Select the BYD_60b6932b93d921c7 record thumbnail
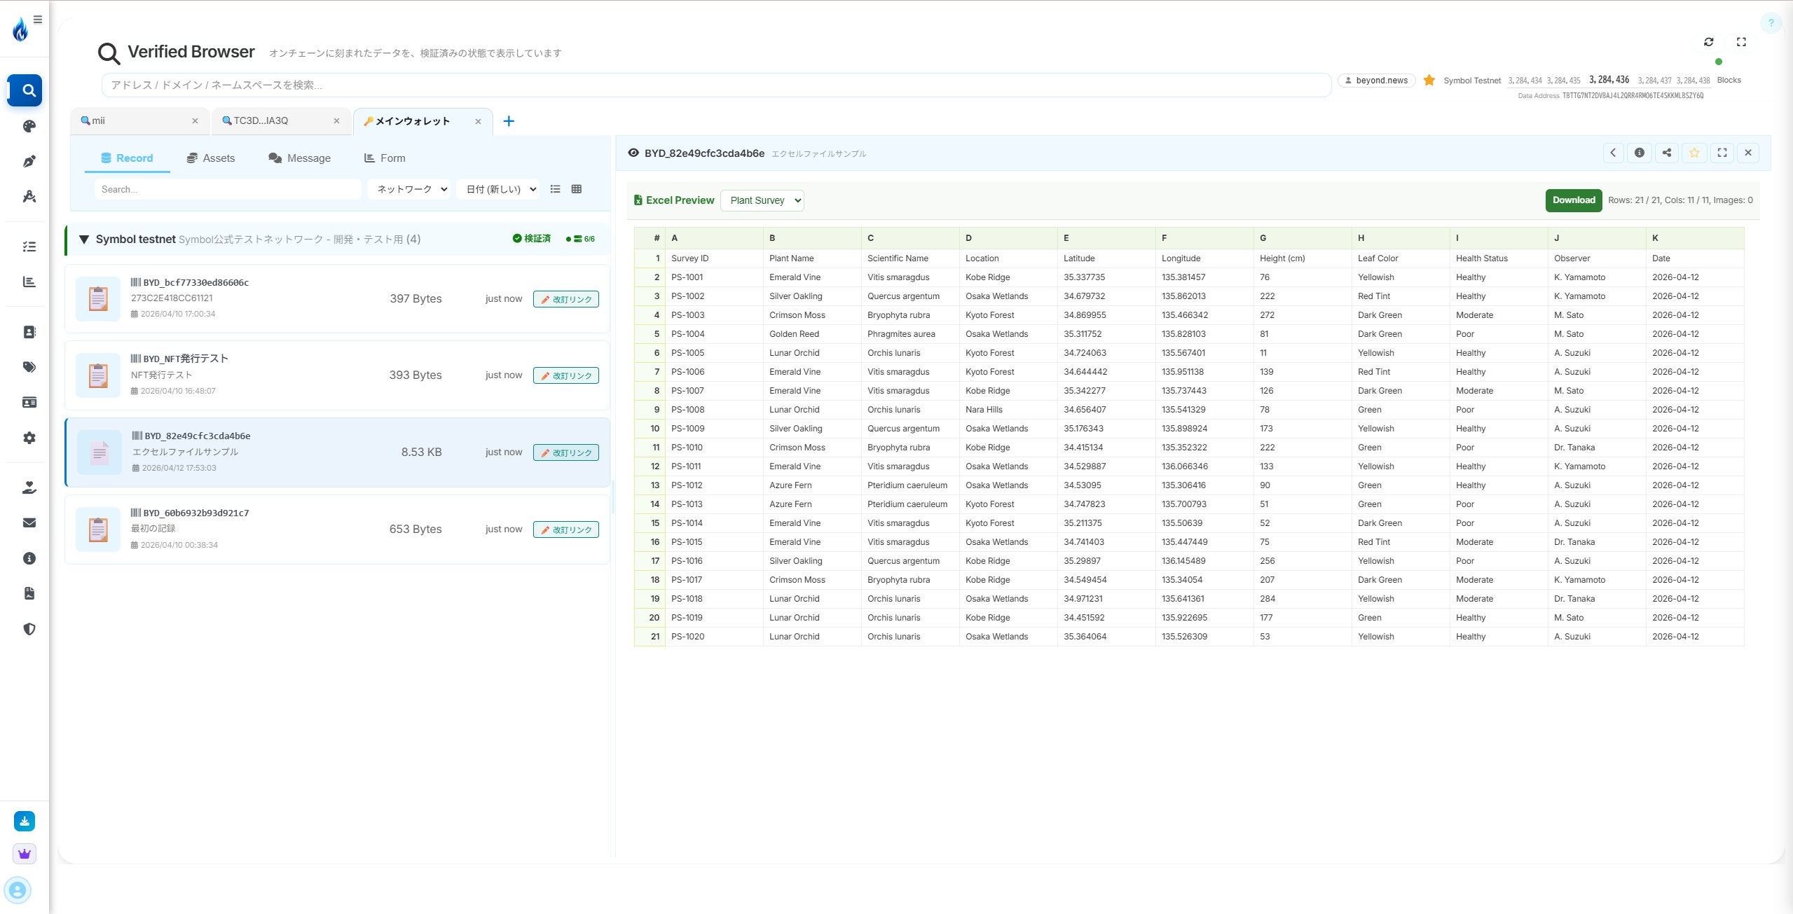 (x=98, y=529)
